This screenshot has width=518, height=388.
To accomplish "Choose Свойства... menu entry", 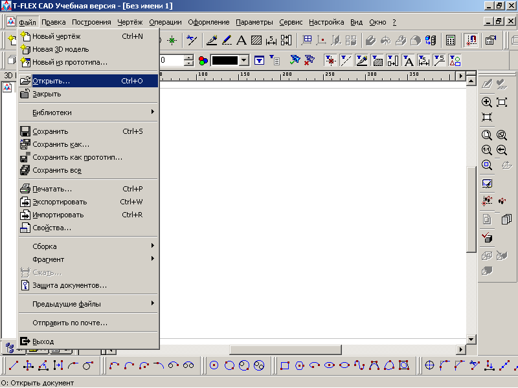I will 88,228.
